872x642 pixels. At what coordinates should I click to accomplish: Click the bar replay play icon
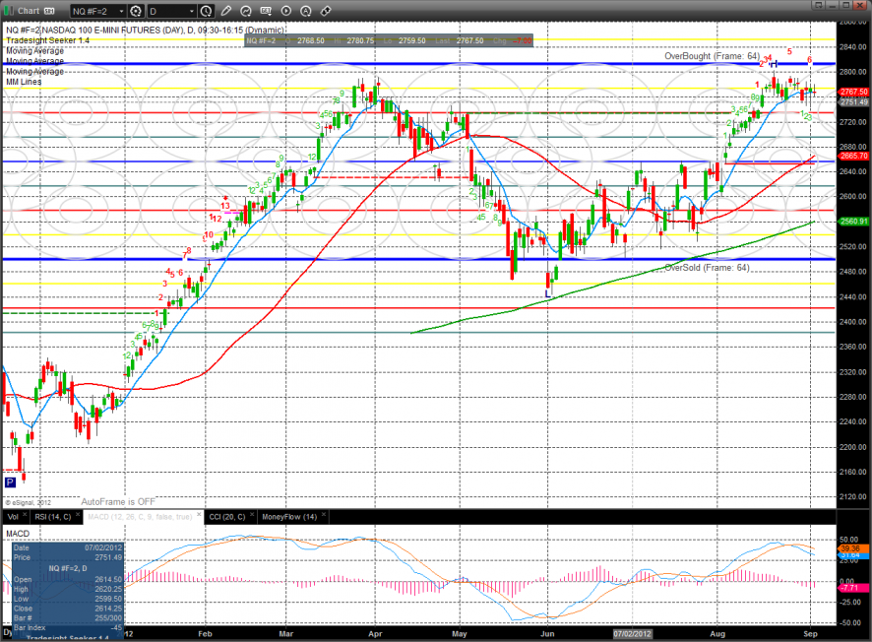click(x=285, y=11)
